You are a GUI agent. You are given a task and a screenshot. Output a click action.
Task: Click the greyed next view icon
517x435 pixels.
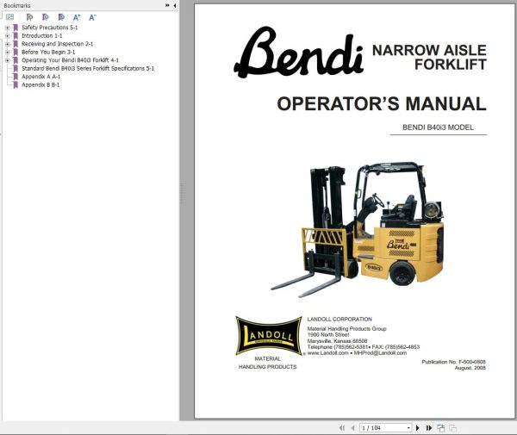(453, 428)
